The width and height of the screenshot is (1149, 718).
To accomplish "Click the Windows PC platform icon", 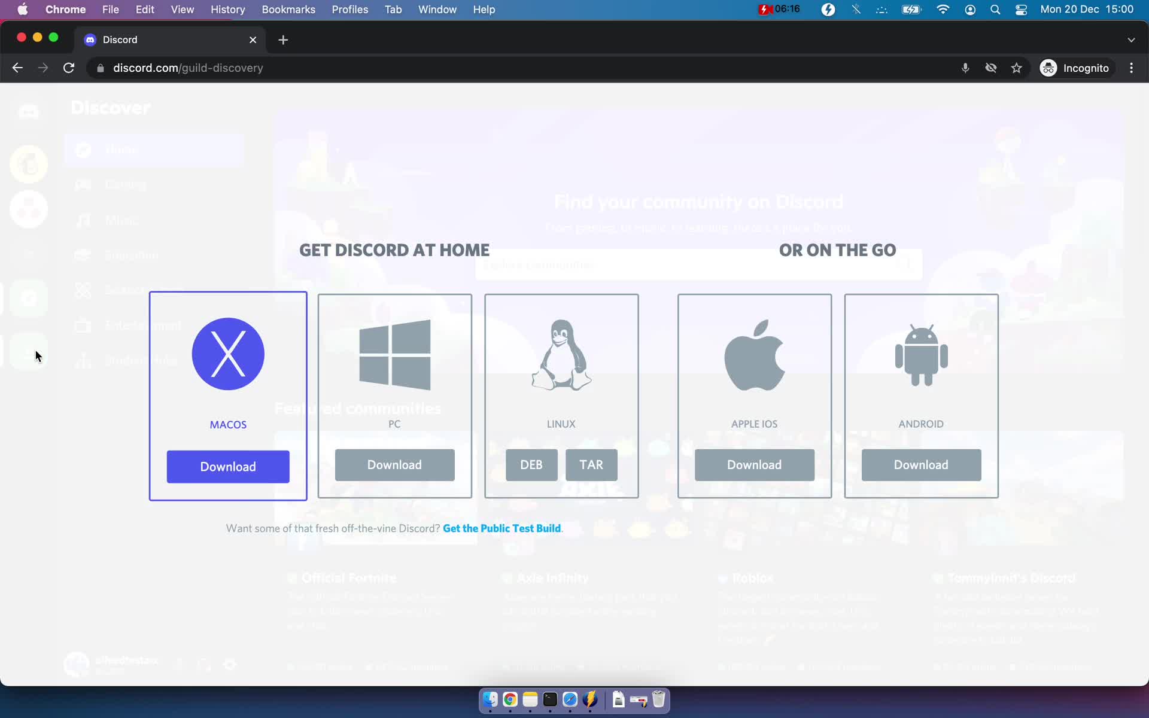I will pyautogui.click(x=394, y=355).
